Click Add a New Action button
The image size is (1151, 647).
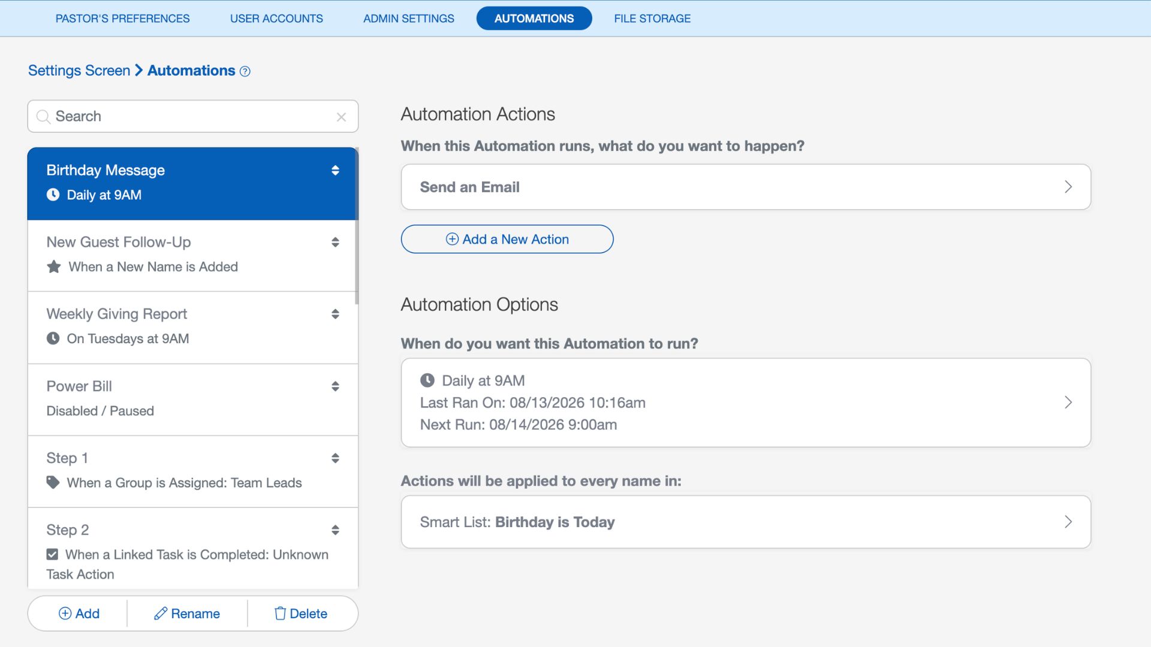507,239
